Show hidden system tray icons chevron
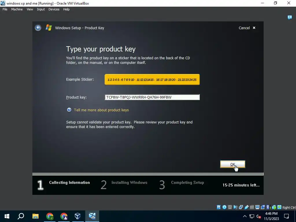This screenshot has height=222, width=296. pyautogui.click(x=245, y=216)
